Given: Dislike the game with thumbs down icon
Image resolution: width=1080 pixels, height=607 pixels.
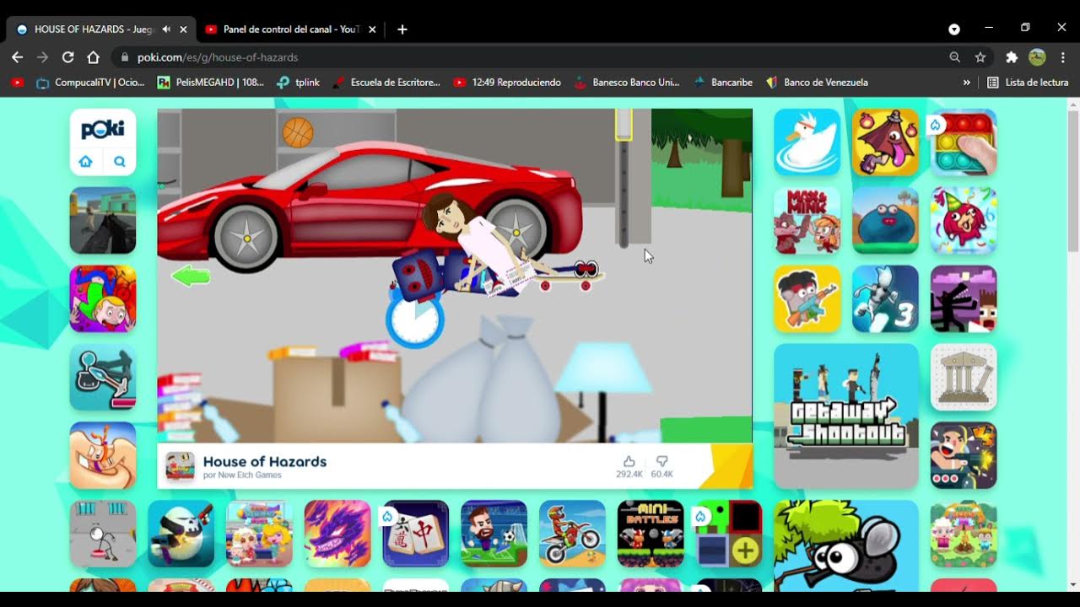Looking at the screenshot, I should click(661, 462).
